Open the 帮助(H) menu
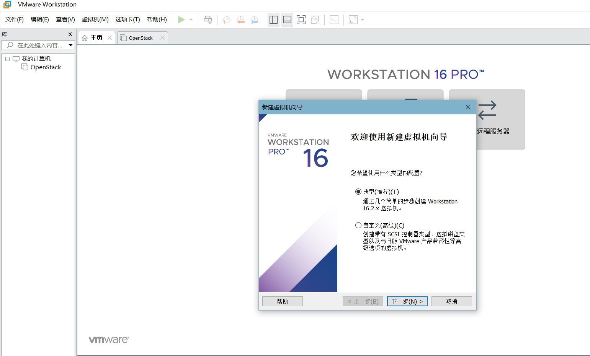Image resolution: width=590 pixels, height=356 pixels. point(157,20)
